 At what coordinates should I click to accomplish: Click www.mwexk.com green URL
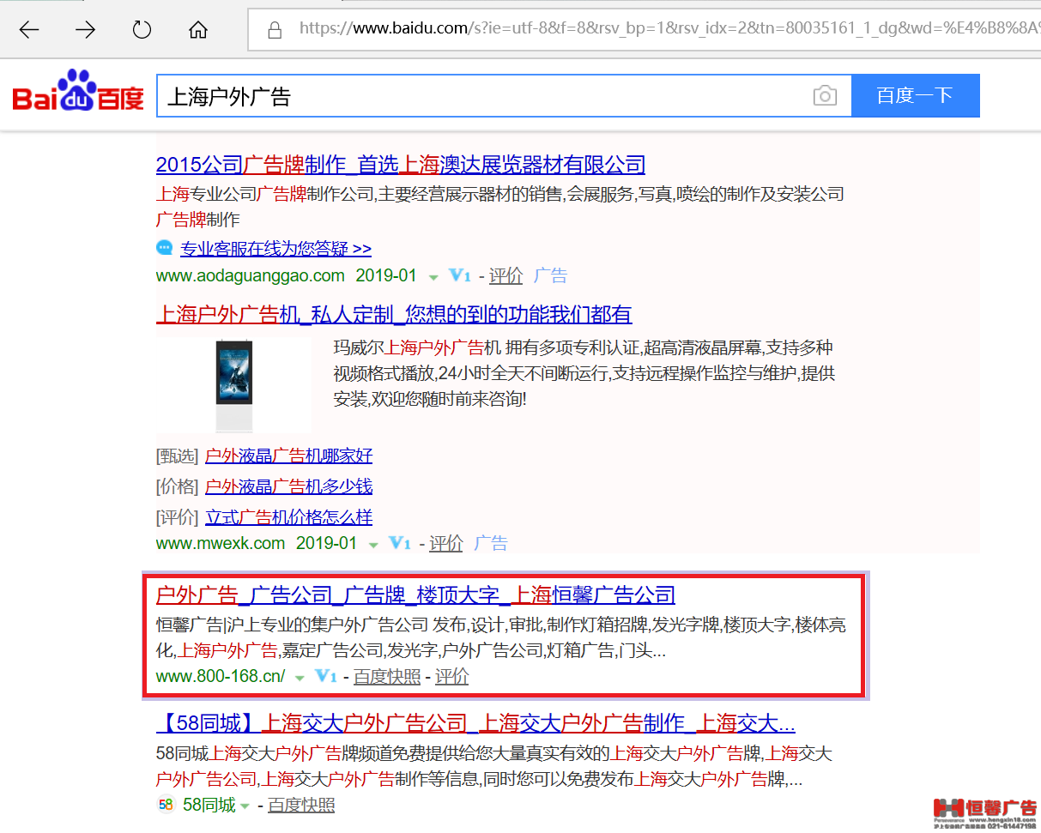point(221,544)
